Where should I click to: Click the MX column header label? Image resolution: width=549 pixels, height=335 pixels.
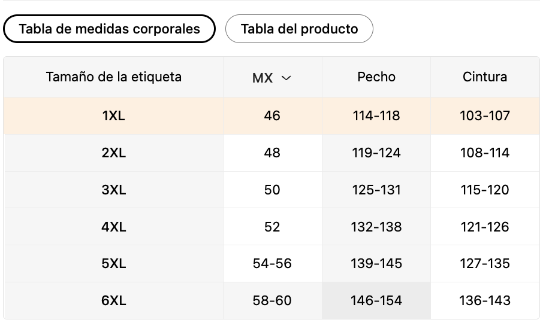click(263, 78)
